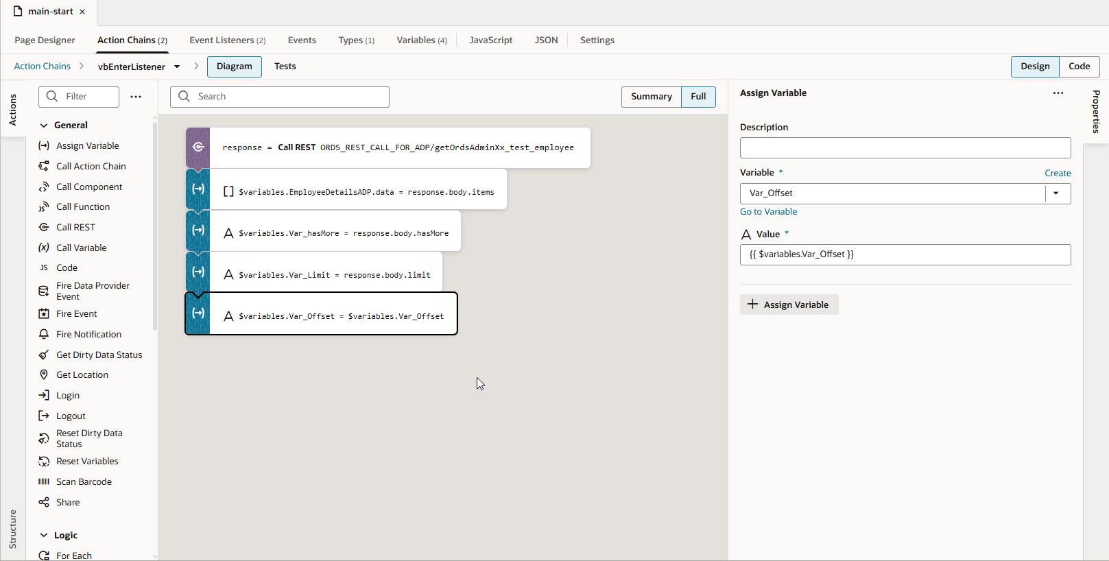Toggle editor to Code mode

point(1079,67)
